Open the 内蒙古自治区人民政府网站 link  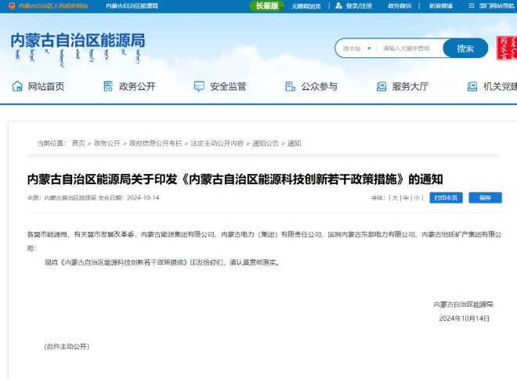[53, 6]
